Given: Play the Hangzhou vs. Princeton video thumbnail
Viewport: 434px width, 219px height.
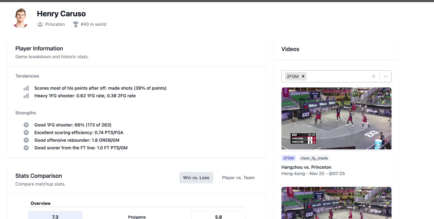Looking at the screenshot, I should 336,118.
